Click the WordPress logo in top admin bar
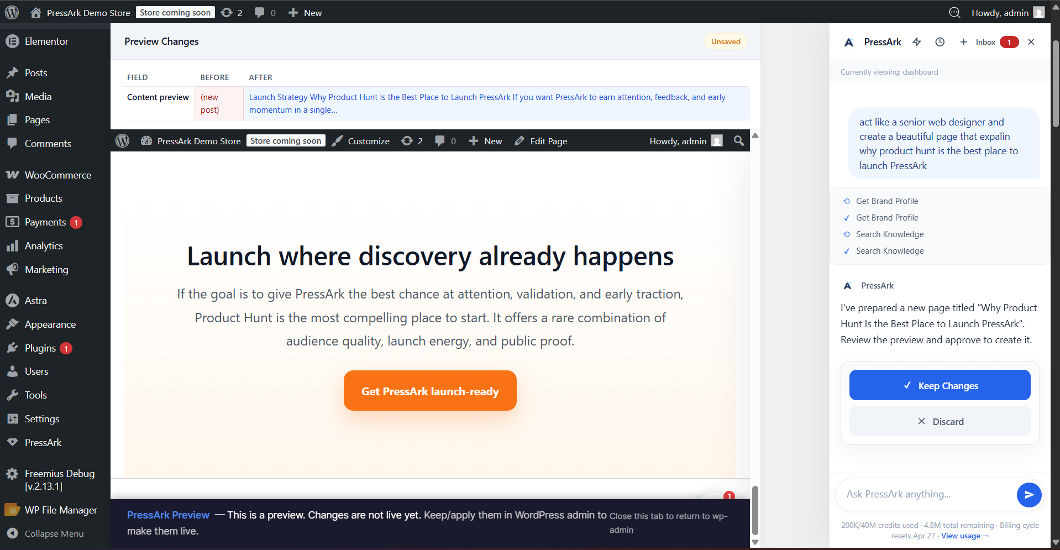This screenshot has width=1060, height=550. click(x=12, y=12)
